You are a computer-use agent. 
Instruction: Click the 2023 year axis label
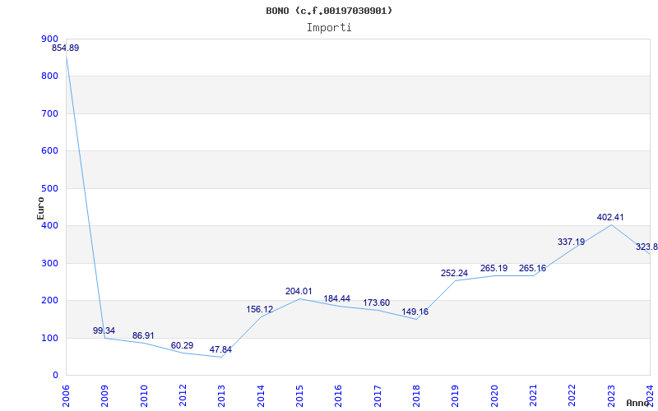click(x=611, y=396)
